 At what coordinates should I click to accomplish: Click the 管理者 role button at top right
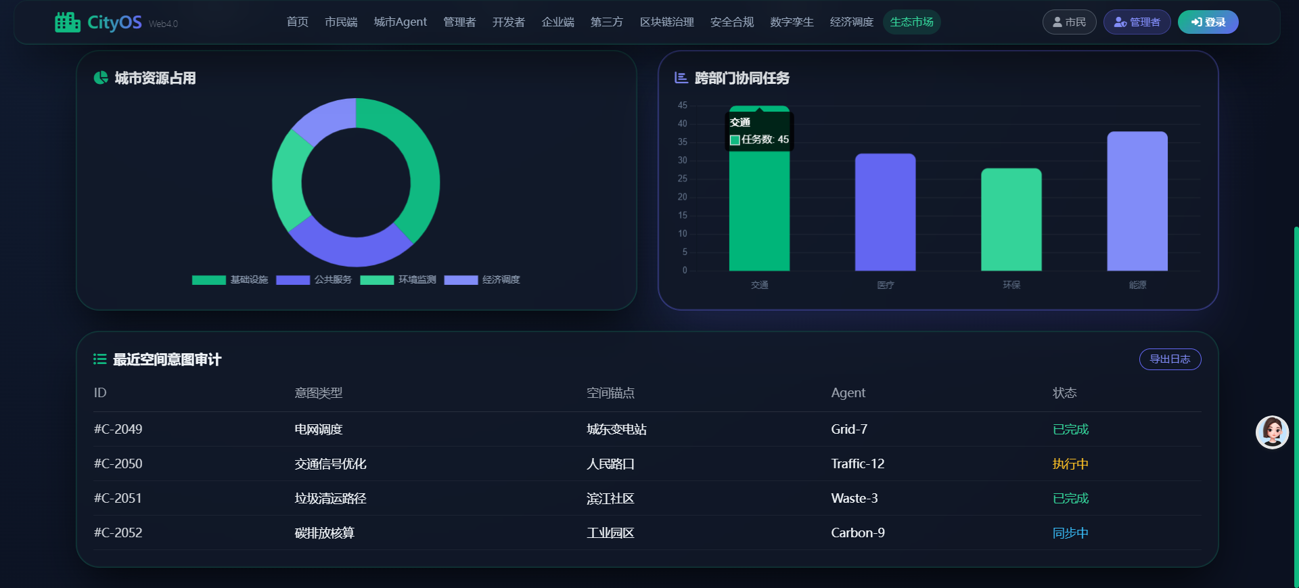point(1137,22)
